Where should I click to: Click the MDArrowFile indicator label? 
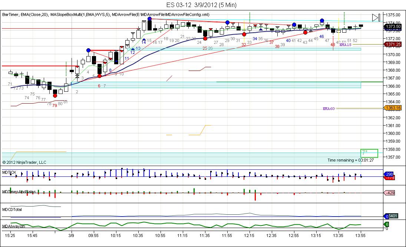click(x=161, y=15)
